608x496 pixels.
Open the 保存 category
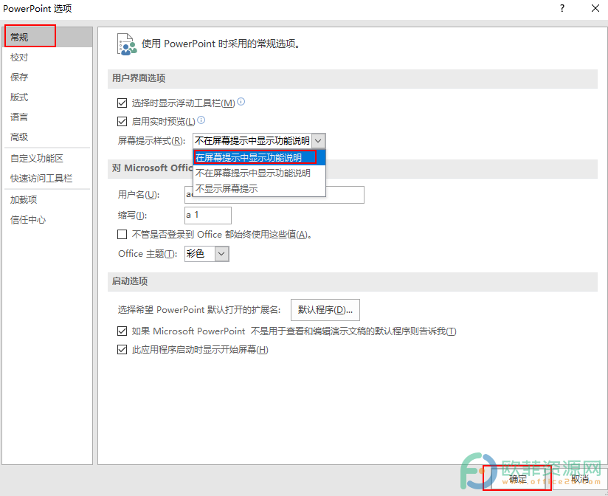click(48, 77)
